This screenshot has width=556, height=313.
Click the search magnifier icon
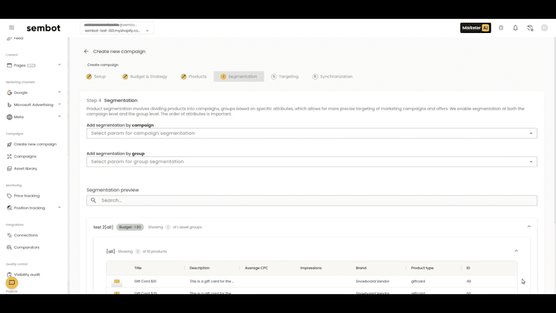93,200
